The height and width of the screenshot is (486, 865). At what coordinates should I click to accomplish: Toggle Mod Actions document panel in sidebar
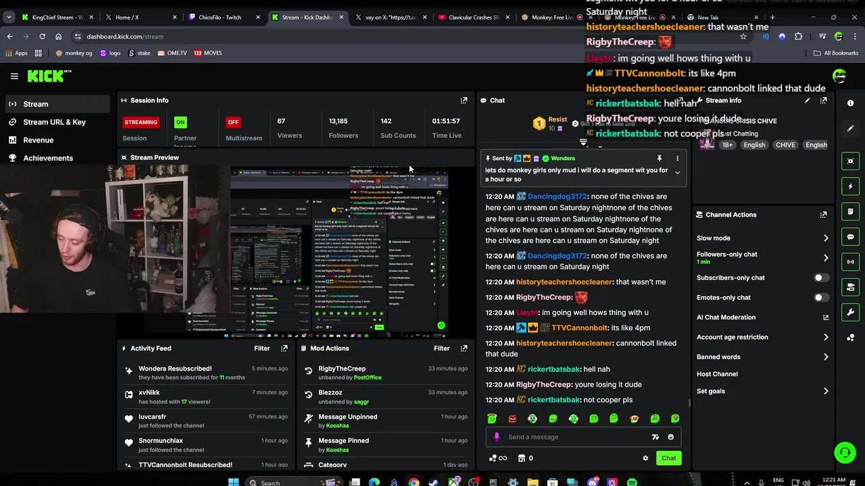pyautogui.click(x=851, y=211)
